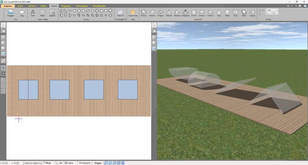Insert the Tetraedro 3D shape

point(177,13)
